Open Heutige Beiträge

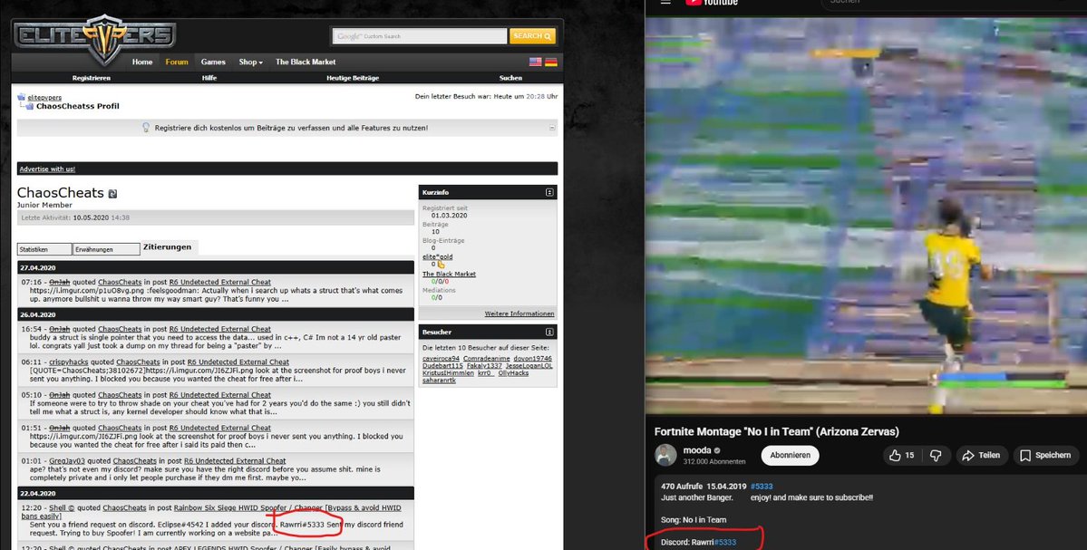353,78
